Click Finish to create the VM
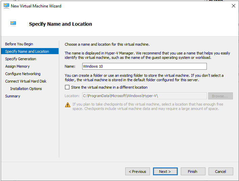Image resolution: width=239 pixels, height=181 pixels. coord(193,172)
